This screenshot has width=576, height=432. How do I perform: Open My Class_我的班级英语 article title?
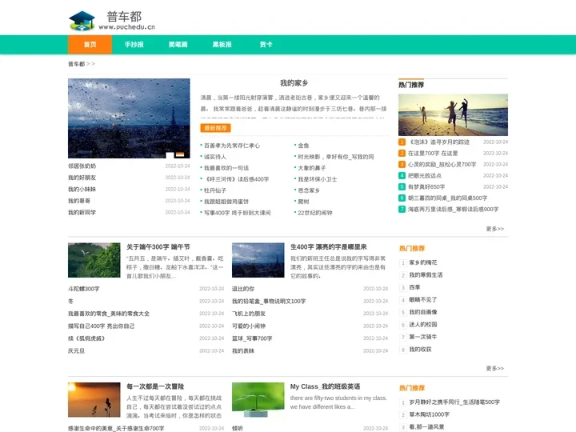(x=325, y=386)
